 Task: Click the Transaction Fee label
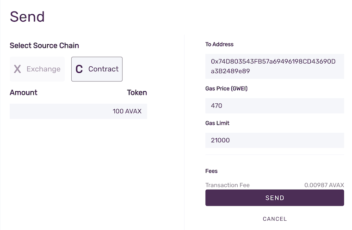pyautogui.click(x=228, y=185)
